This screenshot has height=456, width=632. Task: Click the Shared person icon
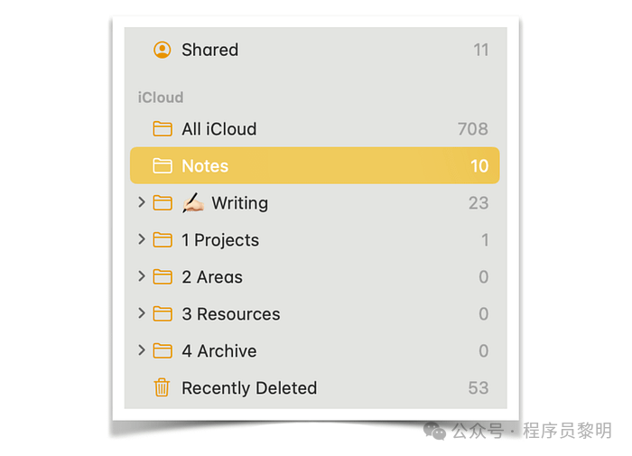[163, 50]
